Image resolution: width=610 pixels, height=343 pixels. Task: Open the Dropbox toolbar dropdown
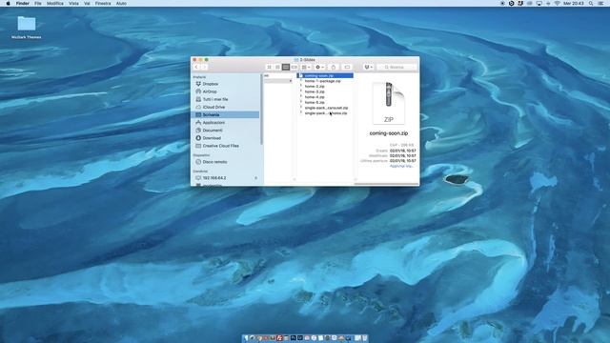368,68
